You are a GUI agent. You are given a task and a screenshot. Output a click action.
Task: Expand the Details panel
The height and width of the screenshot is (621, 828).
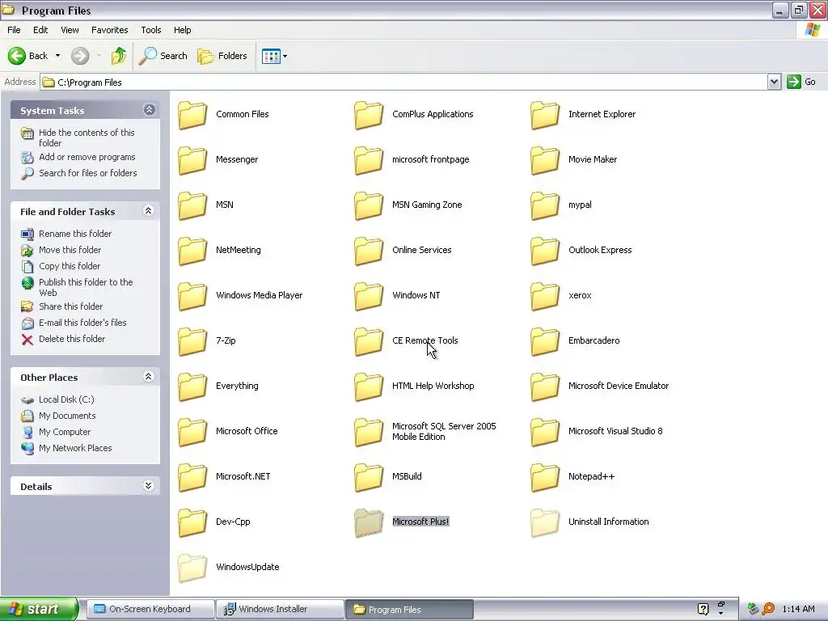pyautogui.click(x=149, y=486)
